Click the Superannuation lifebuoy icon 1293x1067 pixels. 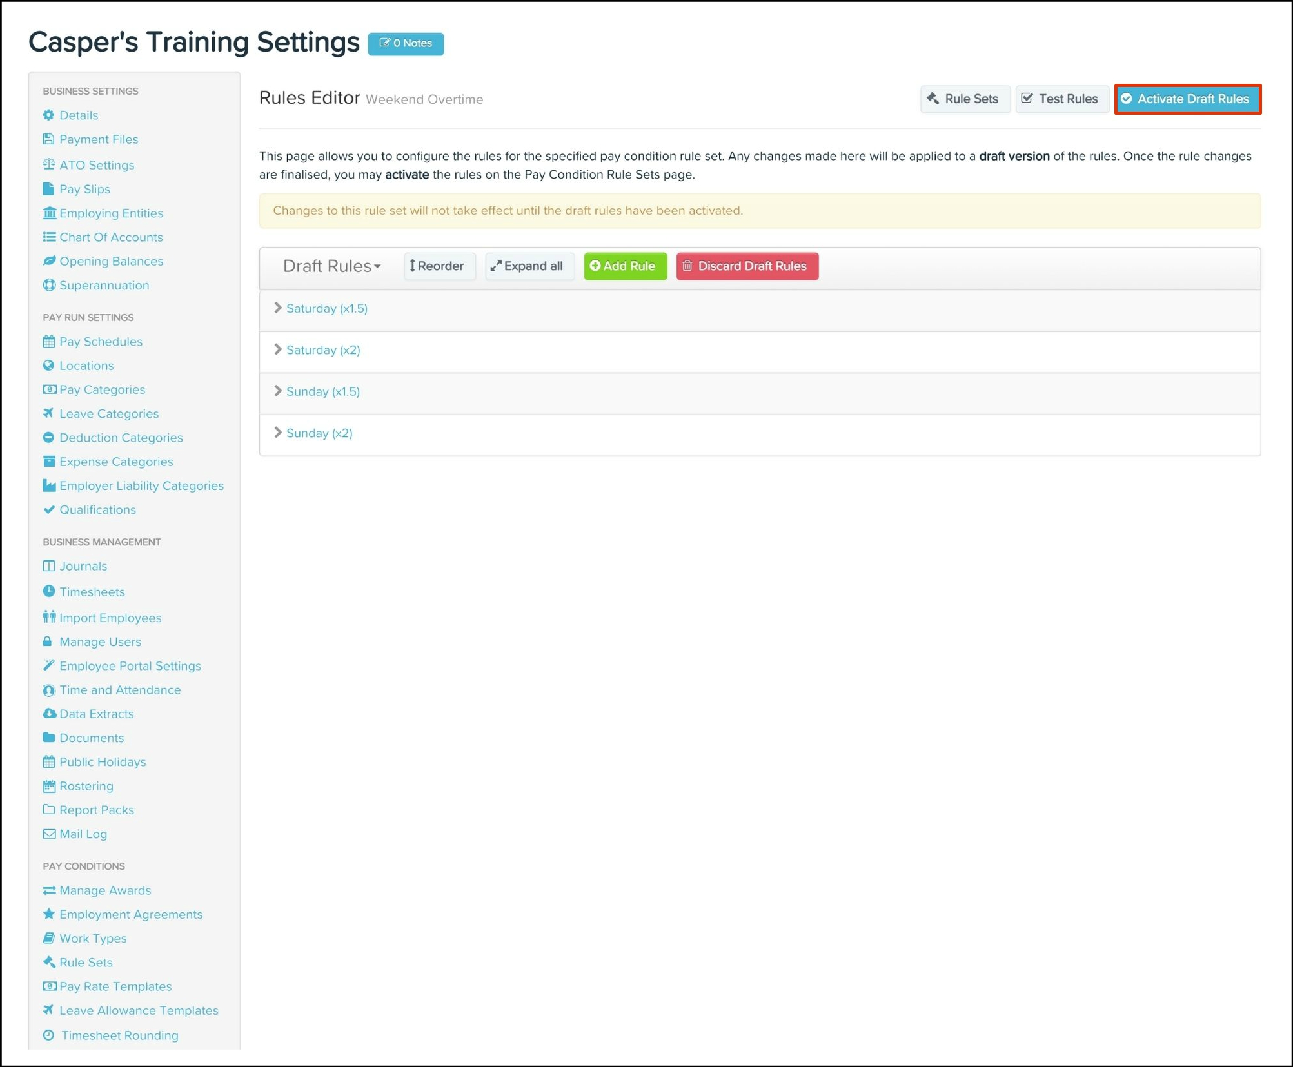click(x=49, y=285)
